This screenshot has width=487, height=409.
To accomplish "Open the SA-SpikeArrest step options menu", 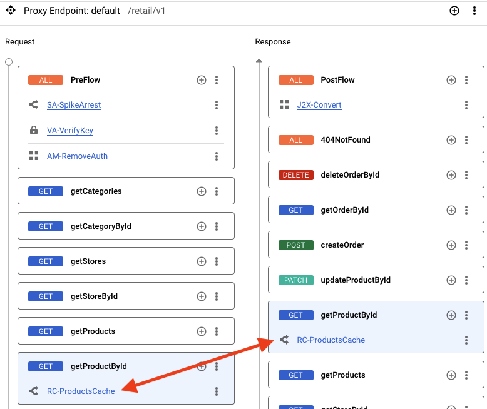I will tap(217, 105).
